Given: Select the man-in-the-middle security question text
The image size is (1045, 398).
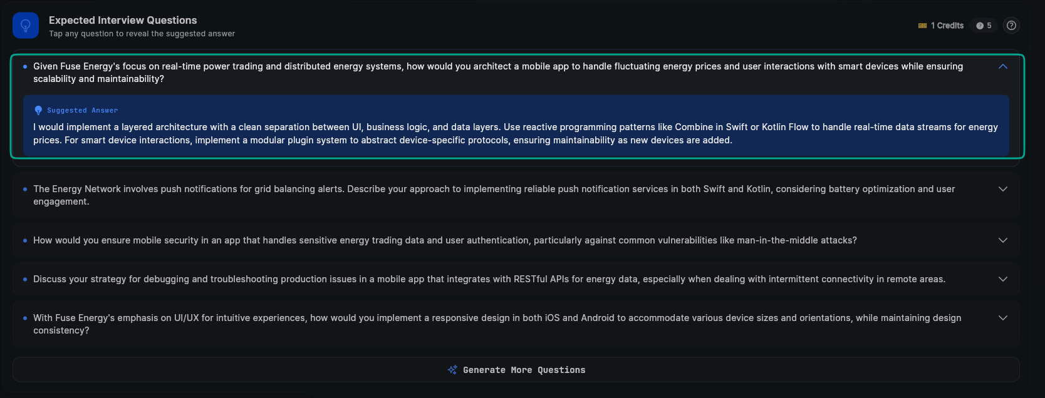Looking at the screenshot, I should click(x=445, y=240).
